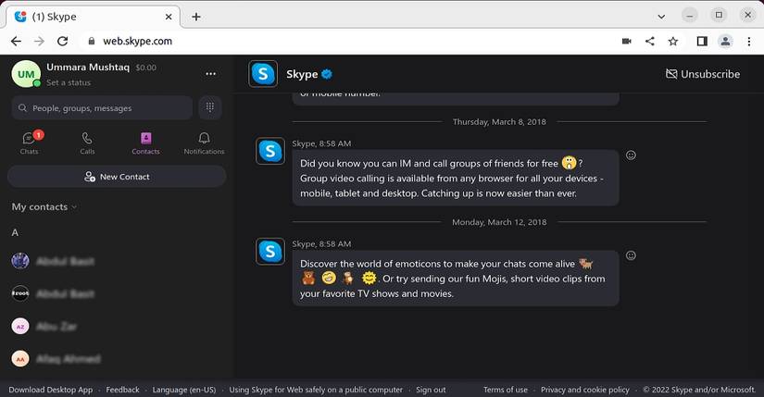Open the tab search chevron

click(661, 16)
